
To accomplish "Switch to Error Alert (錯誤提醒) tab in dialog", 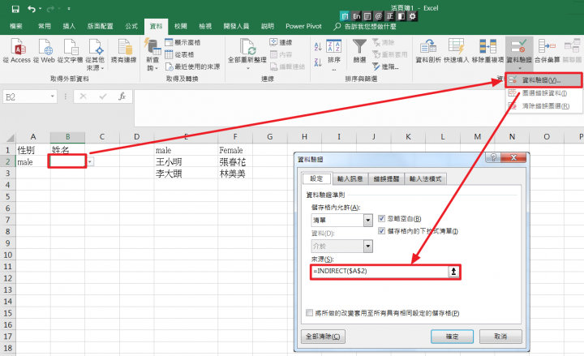I will tap(386, 178).
